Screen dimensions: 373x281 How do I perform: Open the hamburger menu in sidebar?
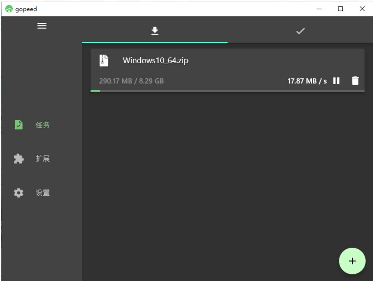[x=42, y=26]
